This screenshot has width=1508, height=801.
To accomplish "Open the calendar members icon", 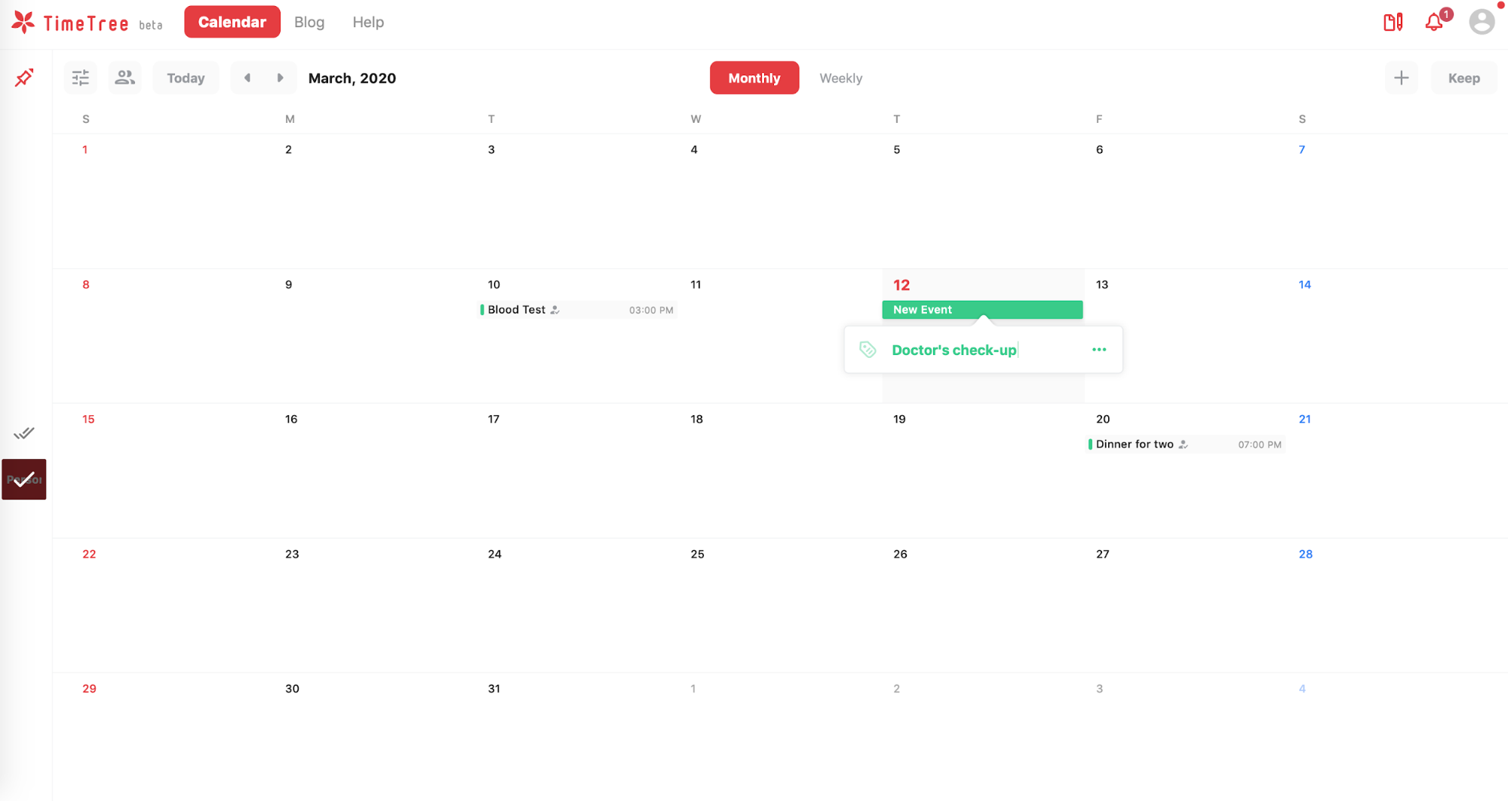I will click(124, 78).
